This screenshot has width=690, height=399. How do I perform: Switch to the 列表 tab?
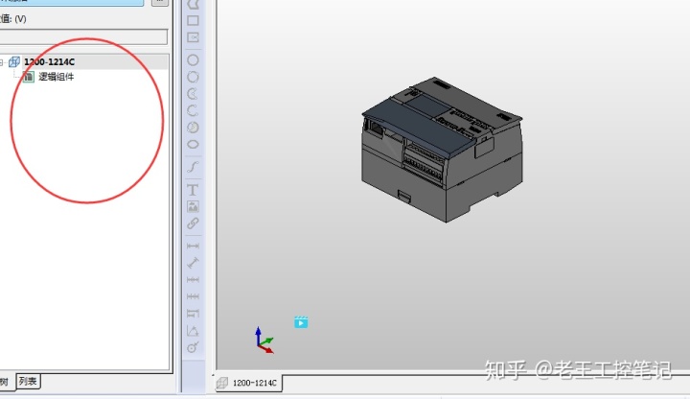click(28, 382)
